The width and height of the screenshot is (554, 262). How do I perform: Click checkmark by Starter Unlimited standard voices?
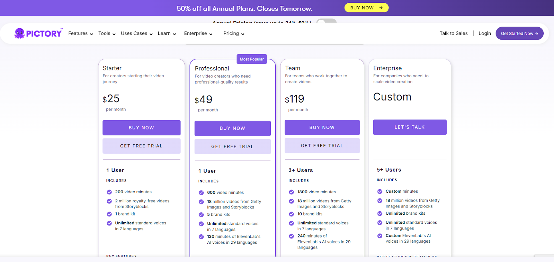[109, 223]
